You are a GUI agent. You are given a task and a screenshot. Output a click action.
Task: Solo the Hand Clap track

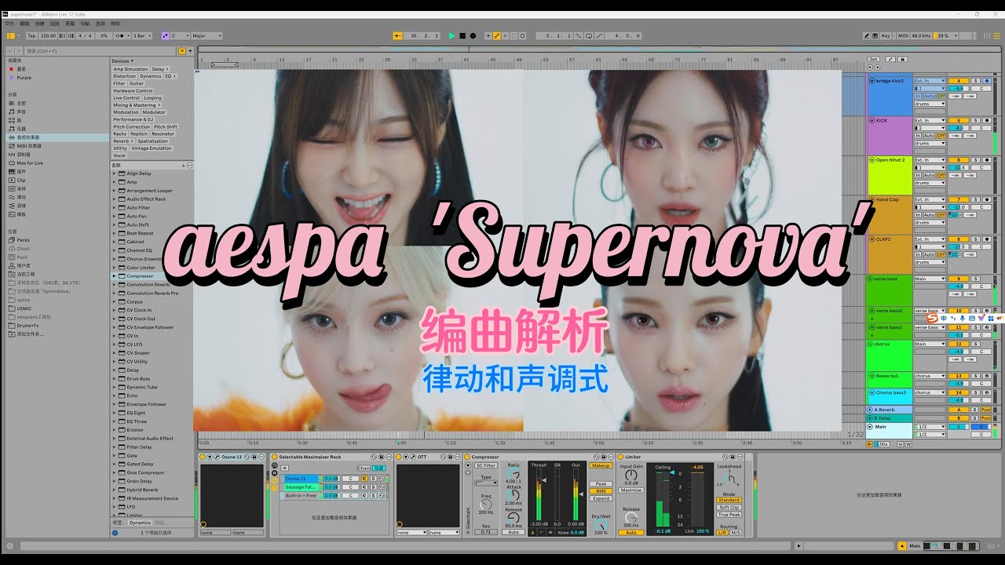click(976, 199)
